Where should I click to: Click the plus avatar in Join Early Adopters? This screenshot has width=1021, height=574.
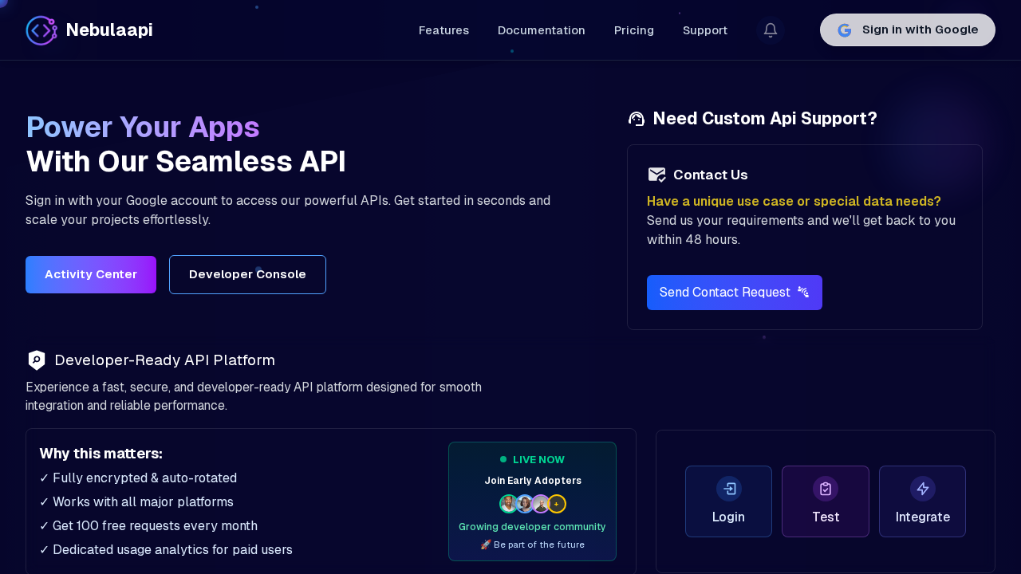(x=556, y=504)
